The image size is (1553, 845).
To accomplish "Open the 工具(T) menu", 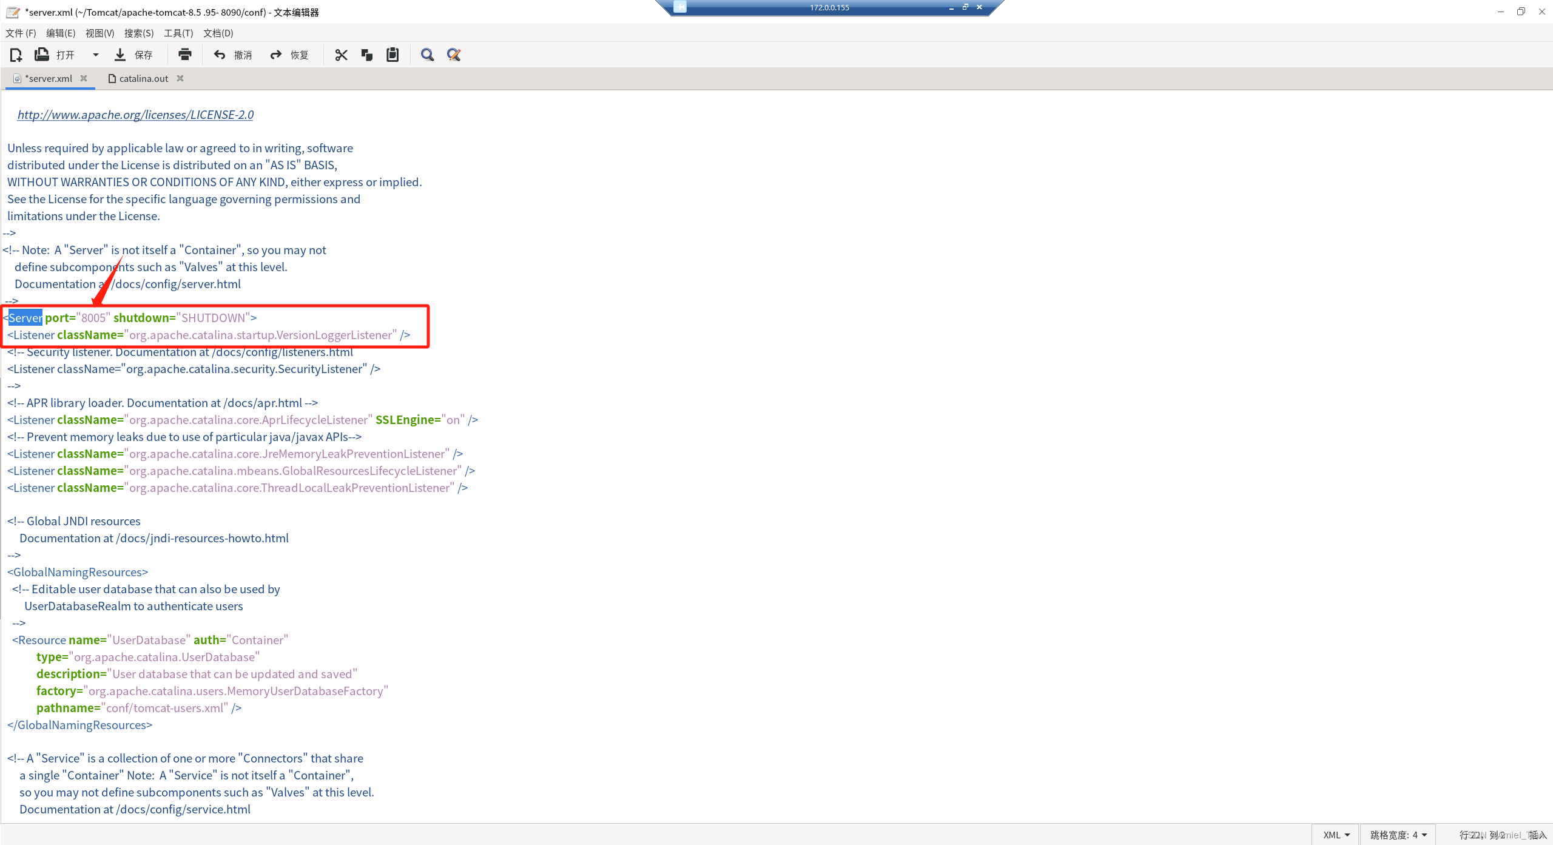I will [178, 33].
